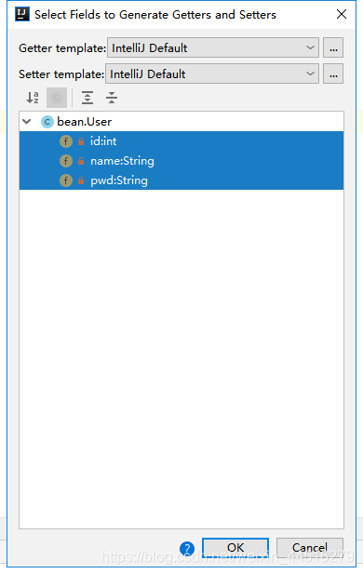The image size is (363, 574).
Task: Expand all tree nodes icon
Action: pyautogui.click(x=87, y=98)
